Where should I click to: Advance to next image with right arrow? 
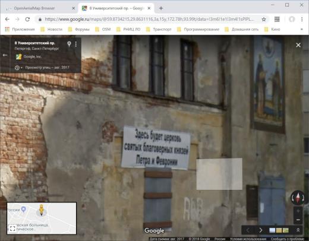[260, 230]
